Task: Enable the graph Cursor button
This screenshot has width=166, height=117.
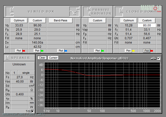Action: click(53, 58)
